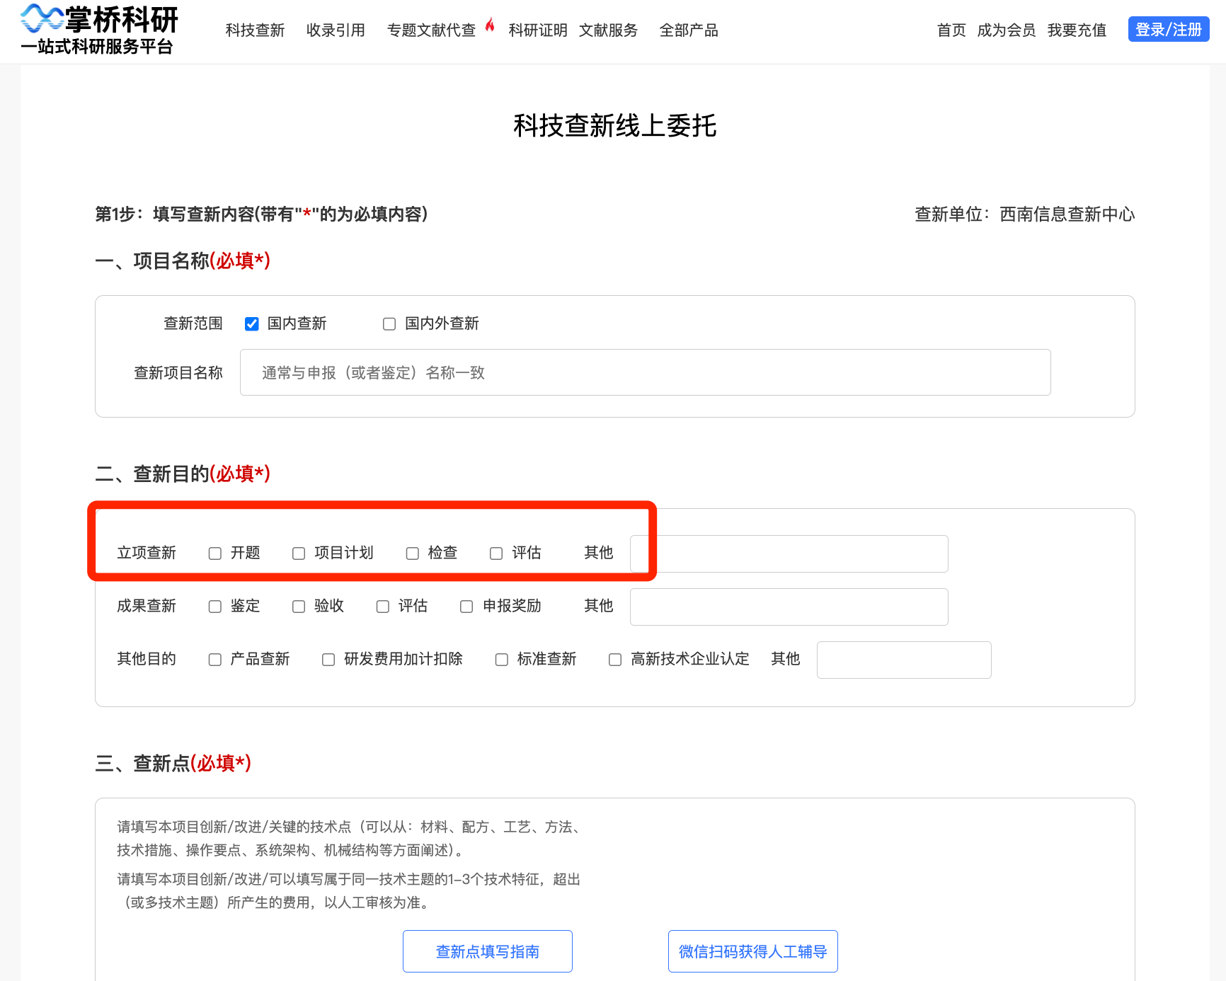Check the 国内外查新 checkbox

pyautogui.click(x=389, y=324)
